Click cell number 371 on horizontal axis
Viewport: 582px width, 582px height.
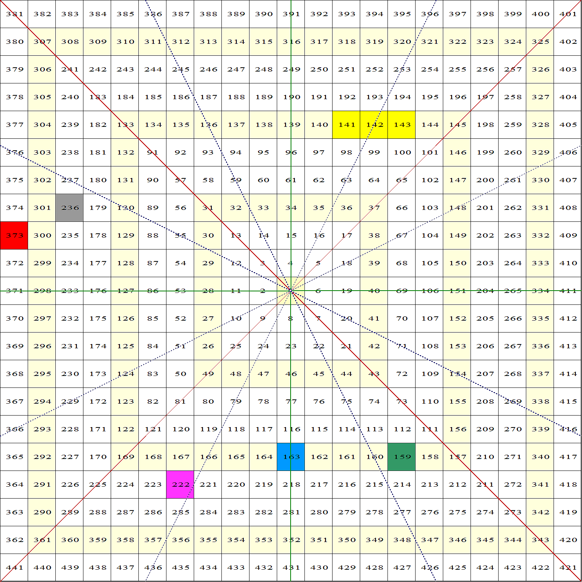(14, 291)
